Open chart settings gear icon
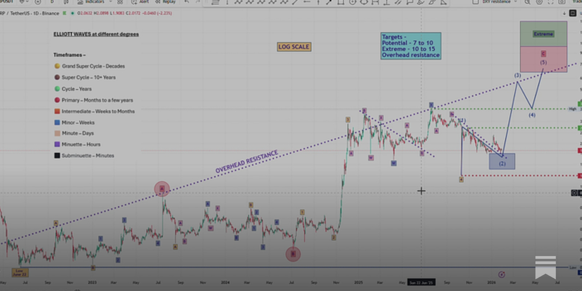This screenshot has width=582, height=291. pos(539,2)
